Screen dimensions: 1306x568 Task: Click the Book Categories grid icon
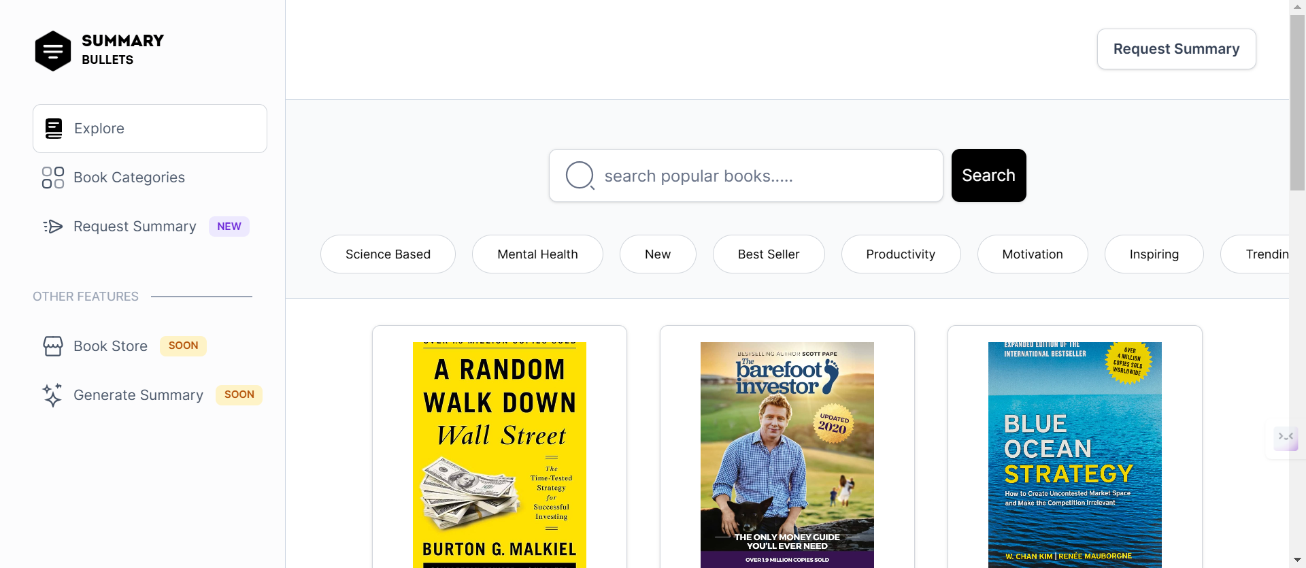coord(53,178)
